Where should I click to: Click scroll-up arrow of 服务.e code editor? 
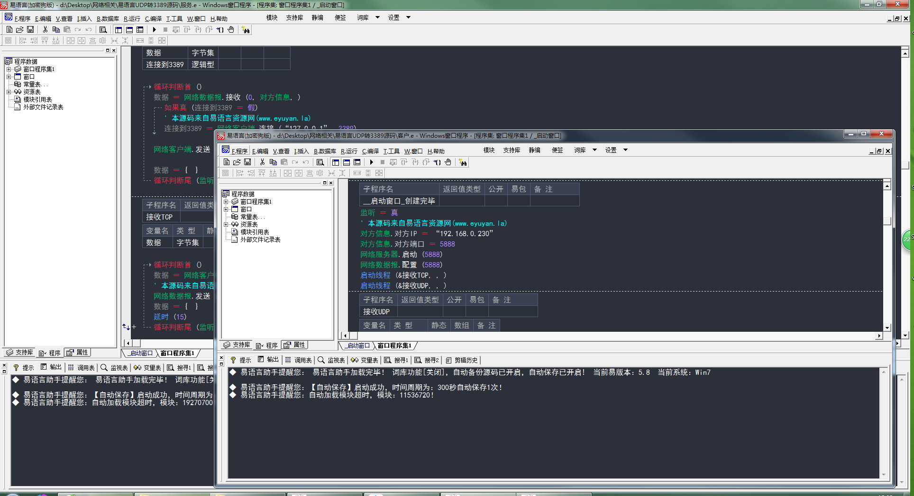click(x=905, y=53)
